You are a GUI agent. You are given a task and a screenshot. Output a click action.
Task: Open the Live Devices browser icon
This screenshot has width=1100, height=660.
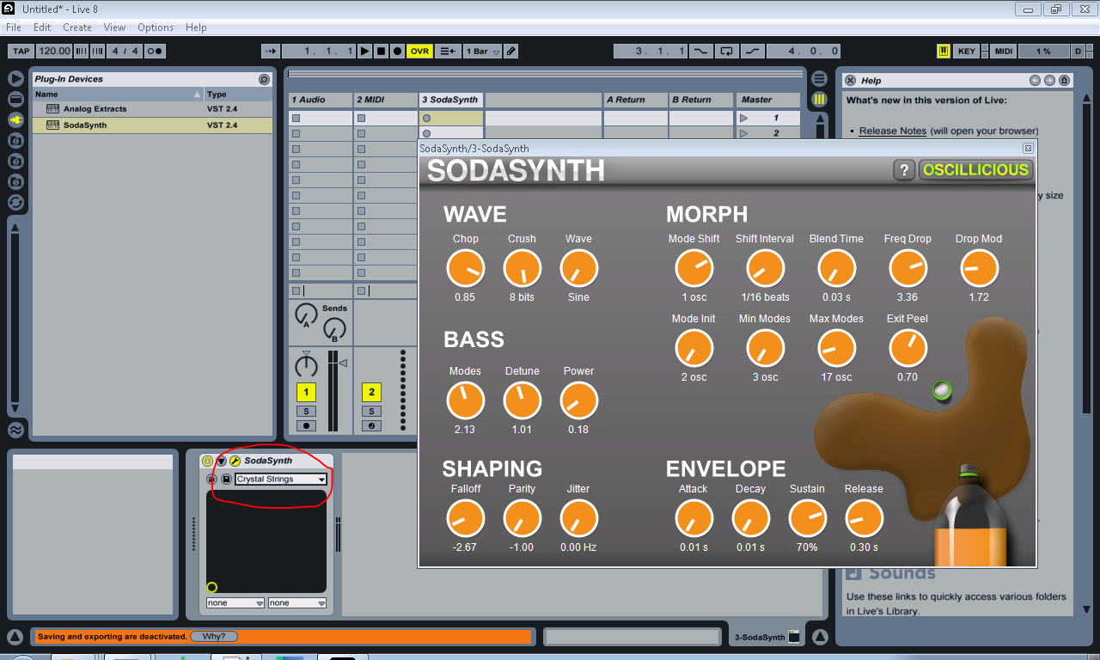15,99
